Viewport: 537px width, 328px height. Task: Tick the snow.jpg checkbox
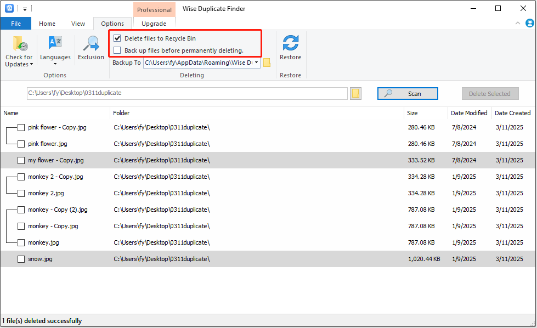click(x=21, y=259)
